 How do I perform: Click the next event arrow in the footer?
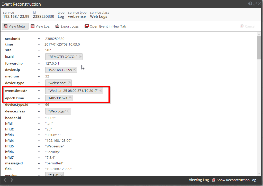[x=12, y=180]
